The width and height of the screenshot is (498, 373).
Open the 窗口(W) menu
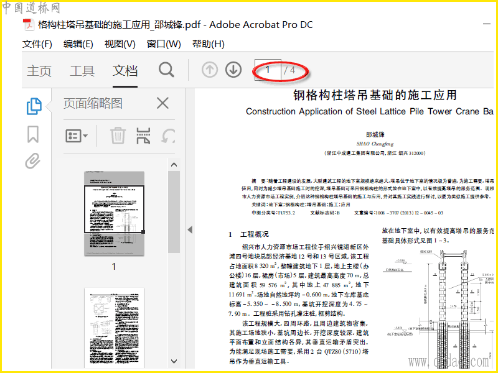point(164,44)
